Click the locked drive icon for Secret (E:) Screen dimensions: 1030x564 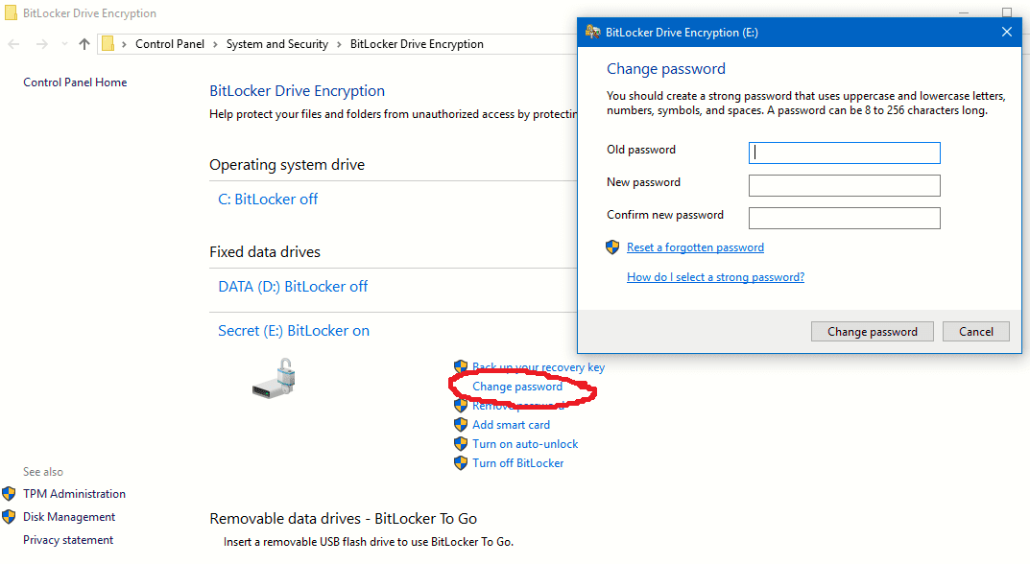point(274,378)
